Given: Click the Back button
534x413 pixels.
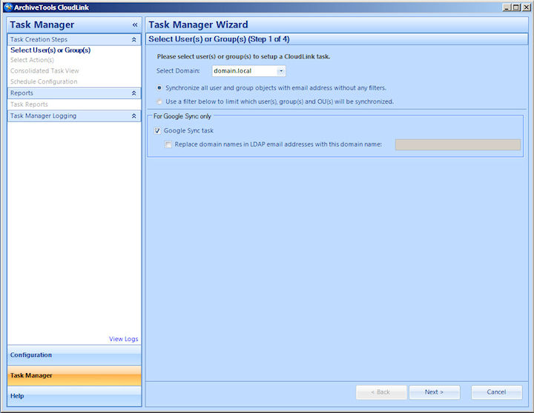Looking at the screenshot, I should click(381, 392).
